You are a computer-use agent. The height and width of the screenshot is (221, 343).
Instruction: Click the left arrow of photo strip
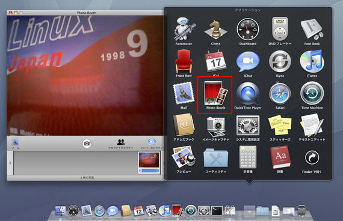tap(10, 163)
